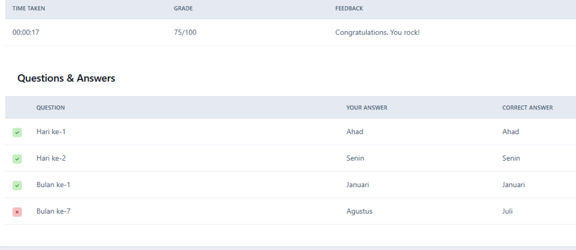Screen dimensions: 576x250
Task: Click the GRADE column header
Action: [x=183, y=9]
